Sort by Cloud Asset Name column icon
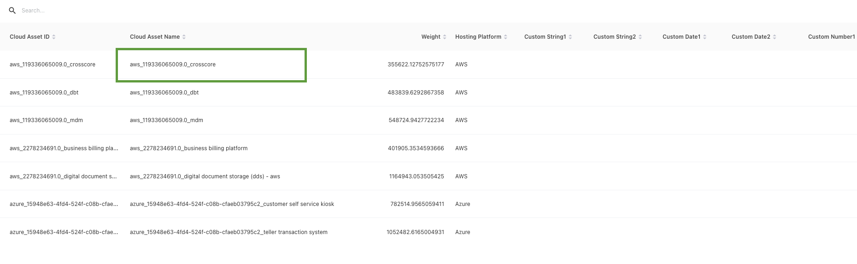The height and width of the screenshot is (264, 857). pos(184,37)
